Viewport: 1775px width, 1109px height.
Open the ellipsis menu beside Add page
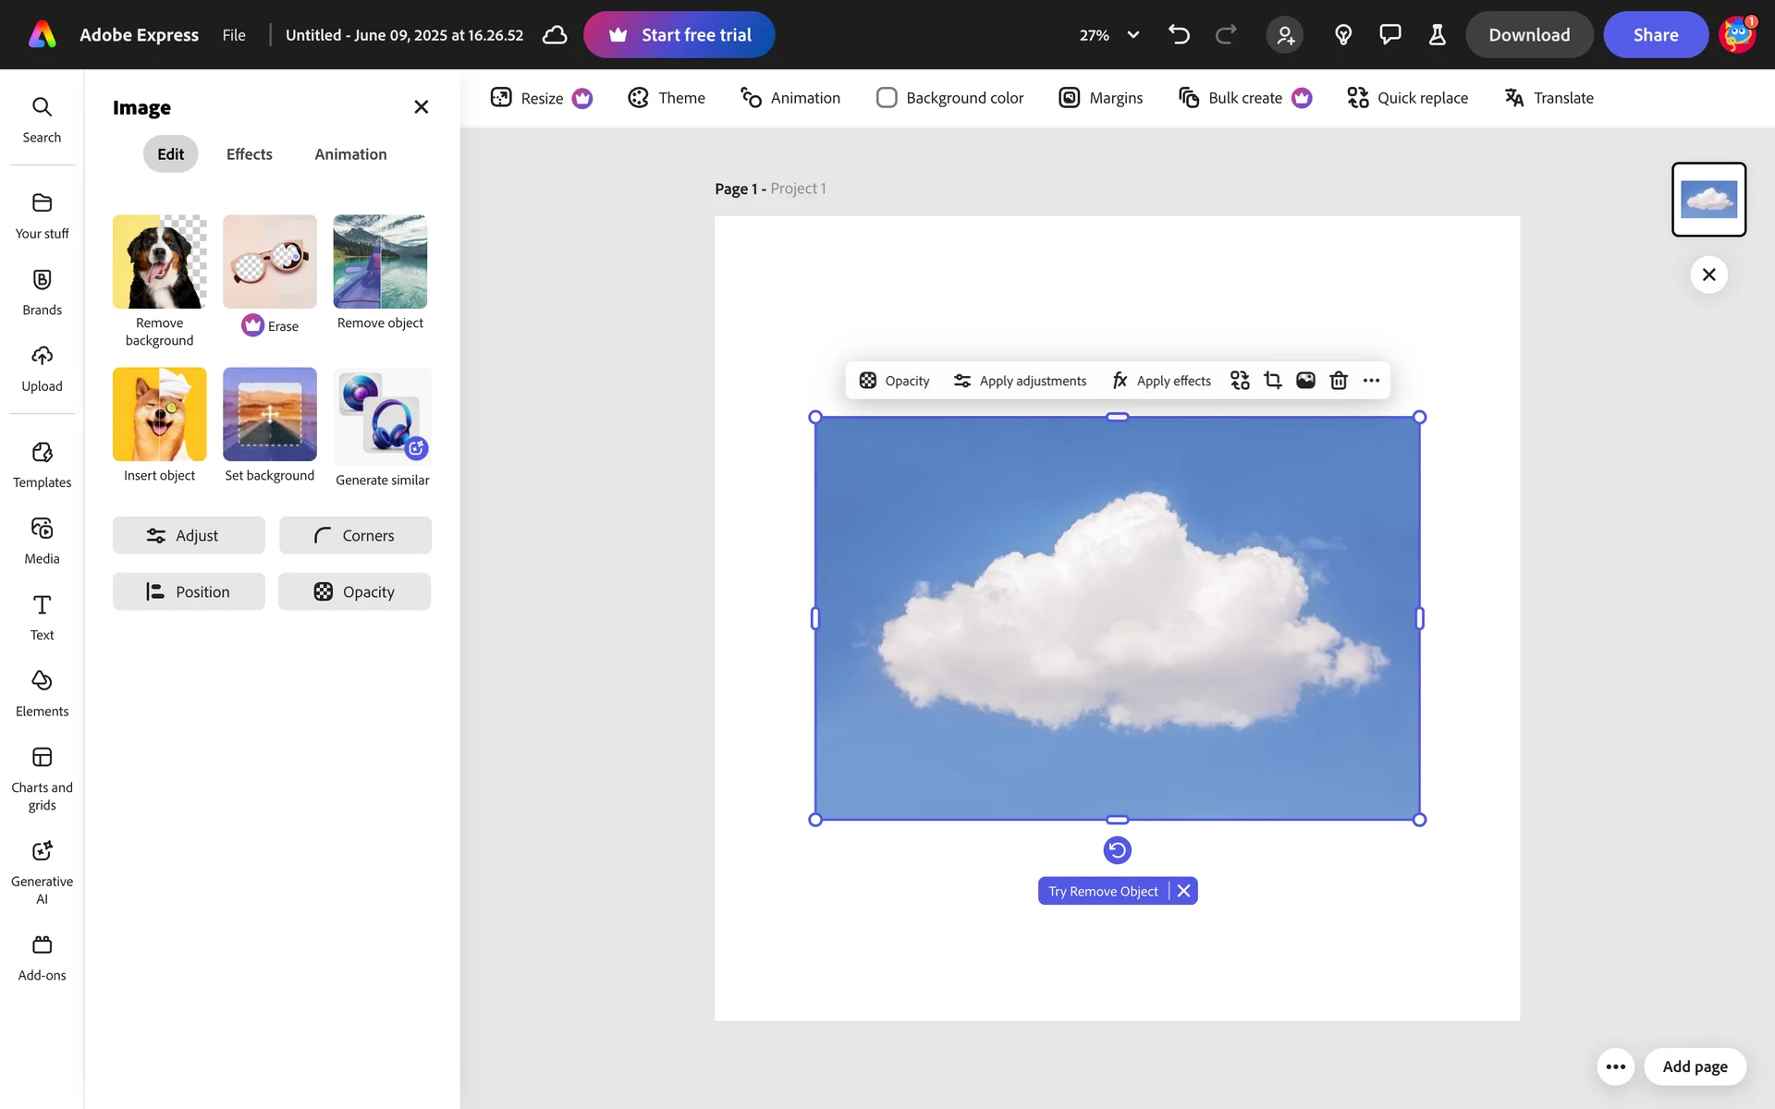[x=1615, y=1066]
